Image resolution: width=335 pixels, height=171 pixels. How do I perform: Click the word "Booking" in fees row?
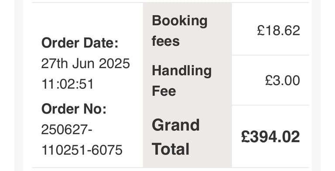coord(179,21)
